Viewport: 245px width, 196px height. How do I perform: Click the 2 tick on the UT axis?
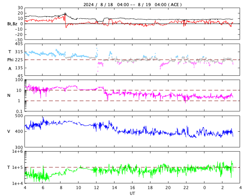pos(222,188)
